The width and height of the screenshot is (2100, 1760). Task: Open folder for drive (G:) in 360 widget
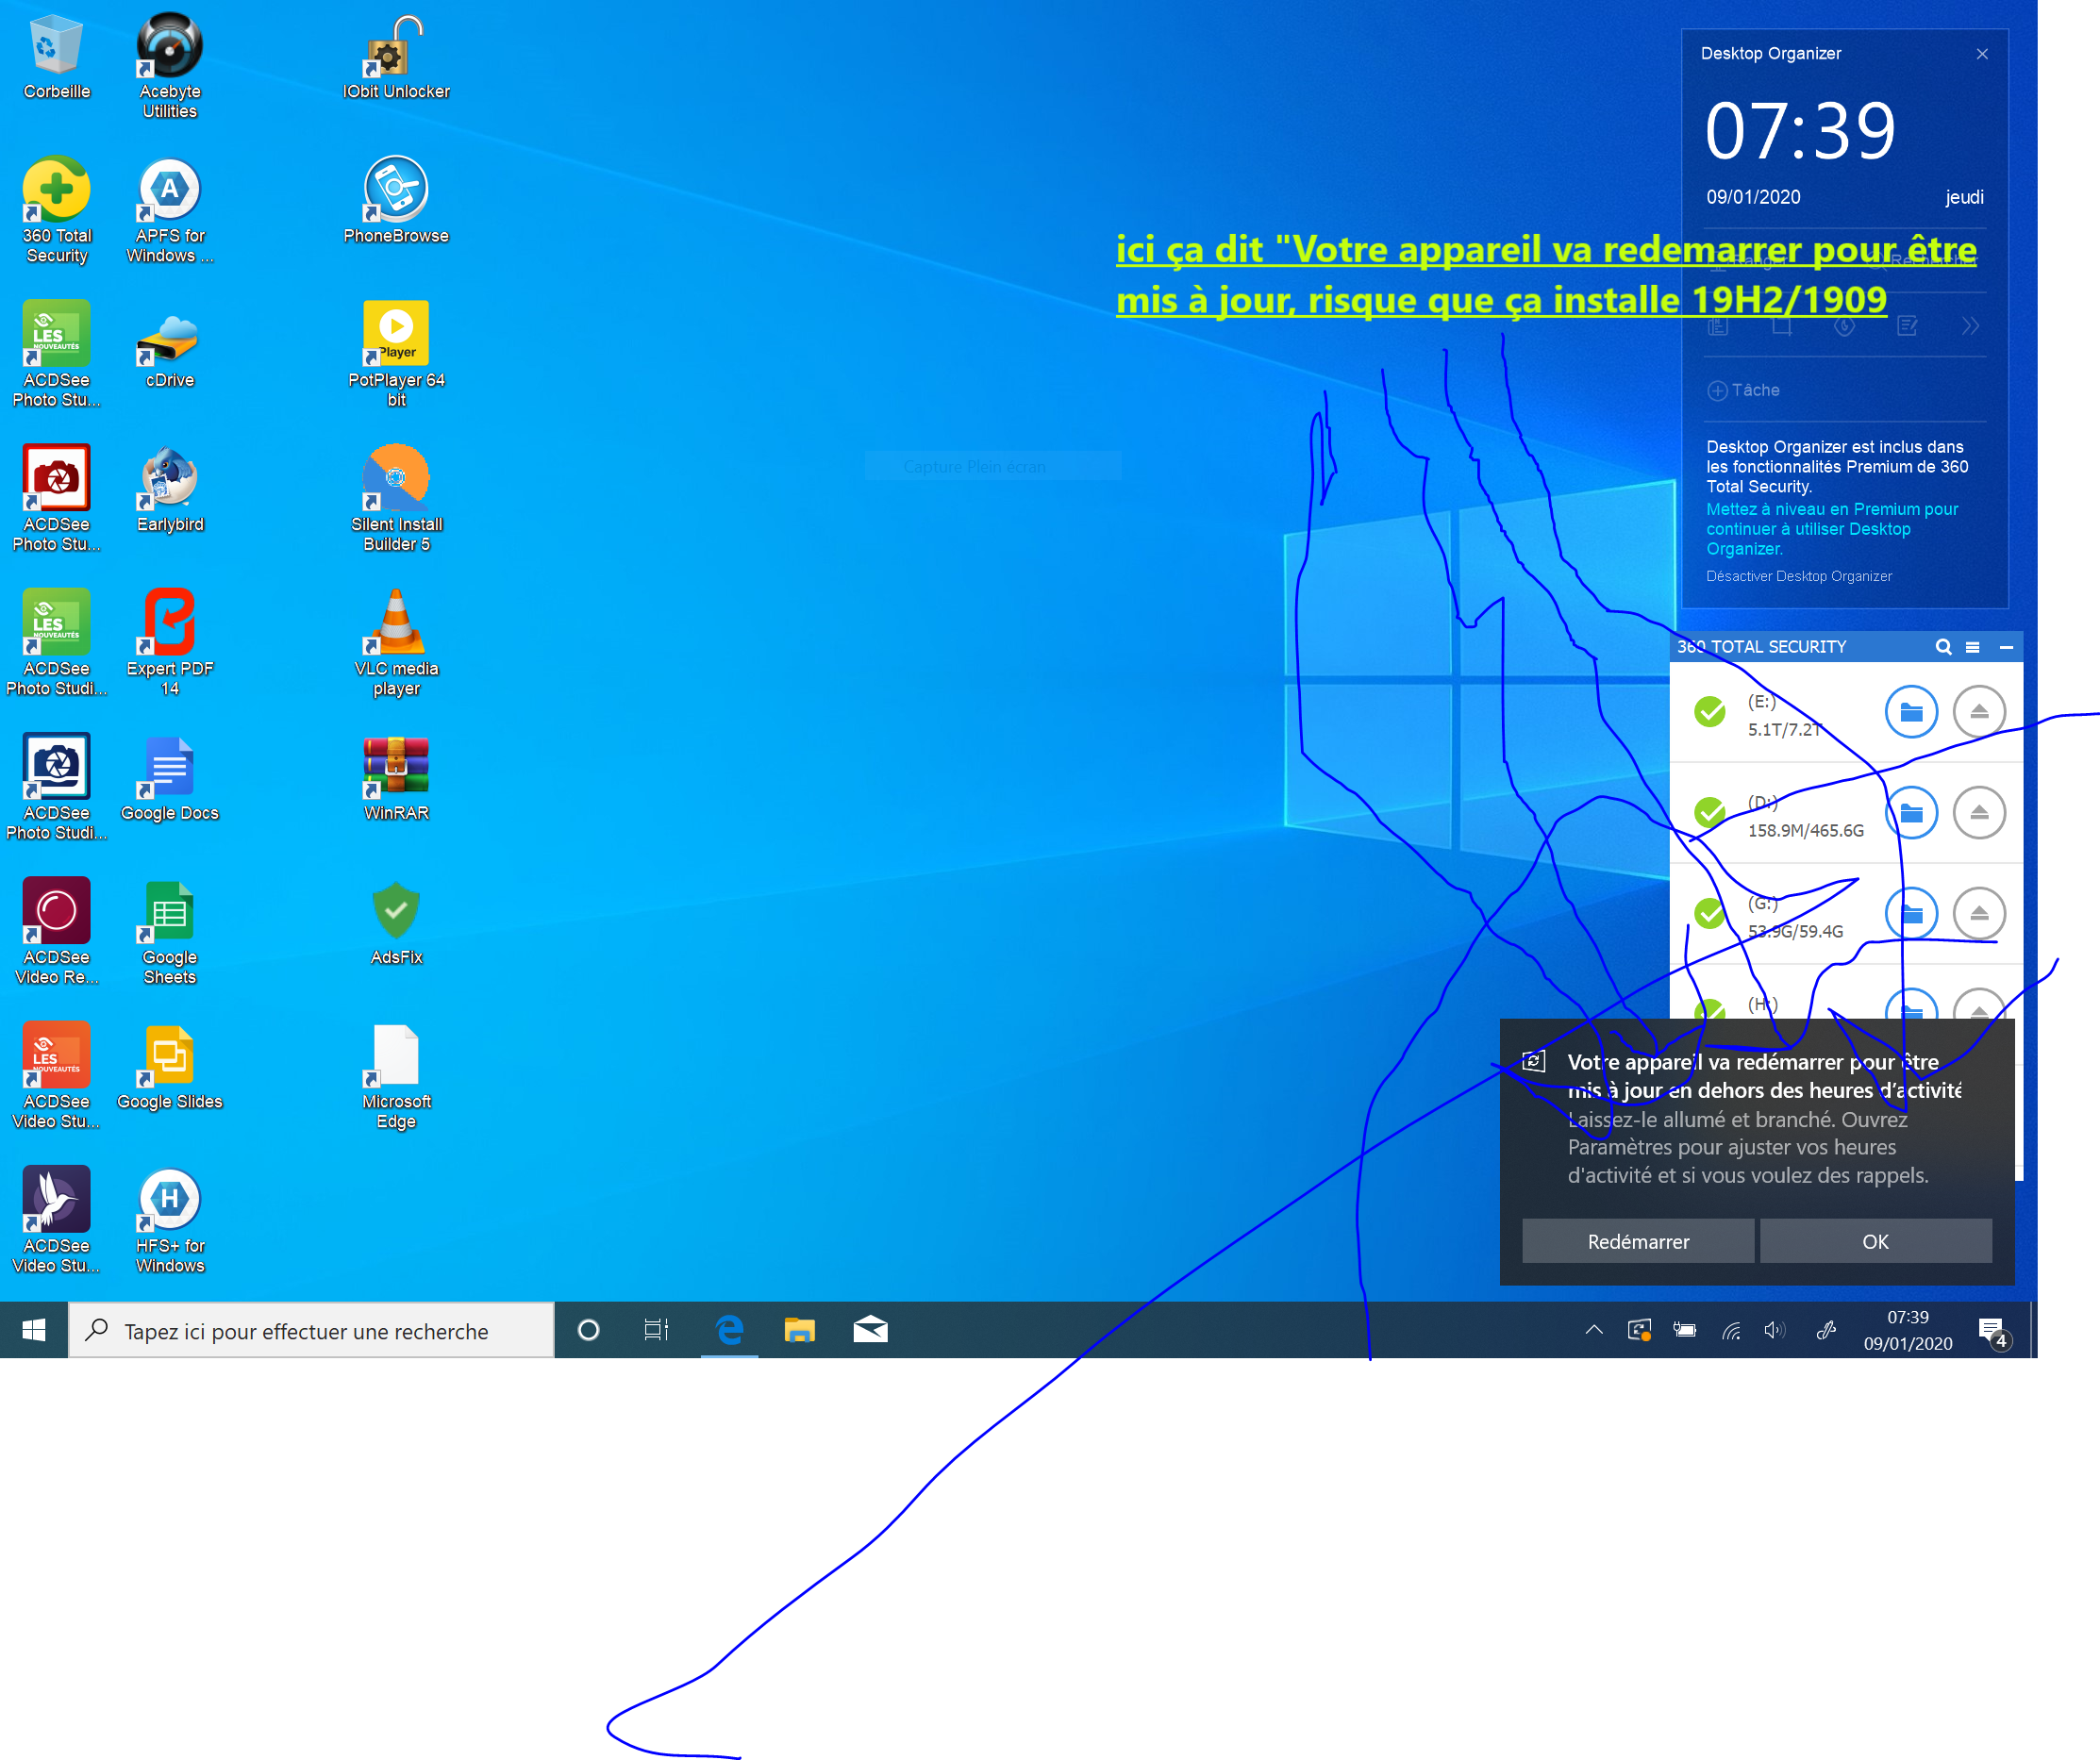tap(1911, 914)
